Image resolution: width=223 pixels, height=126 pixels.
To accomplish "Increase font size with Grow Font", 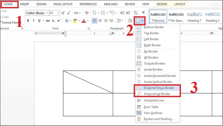I will (63, 13).
